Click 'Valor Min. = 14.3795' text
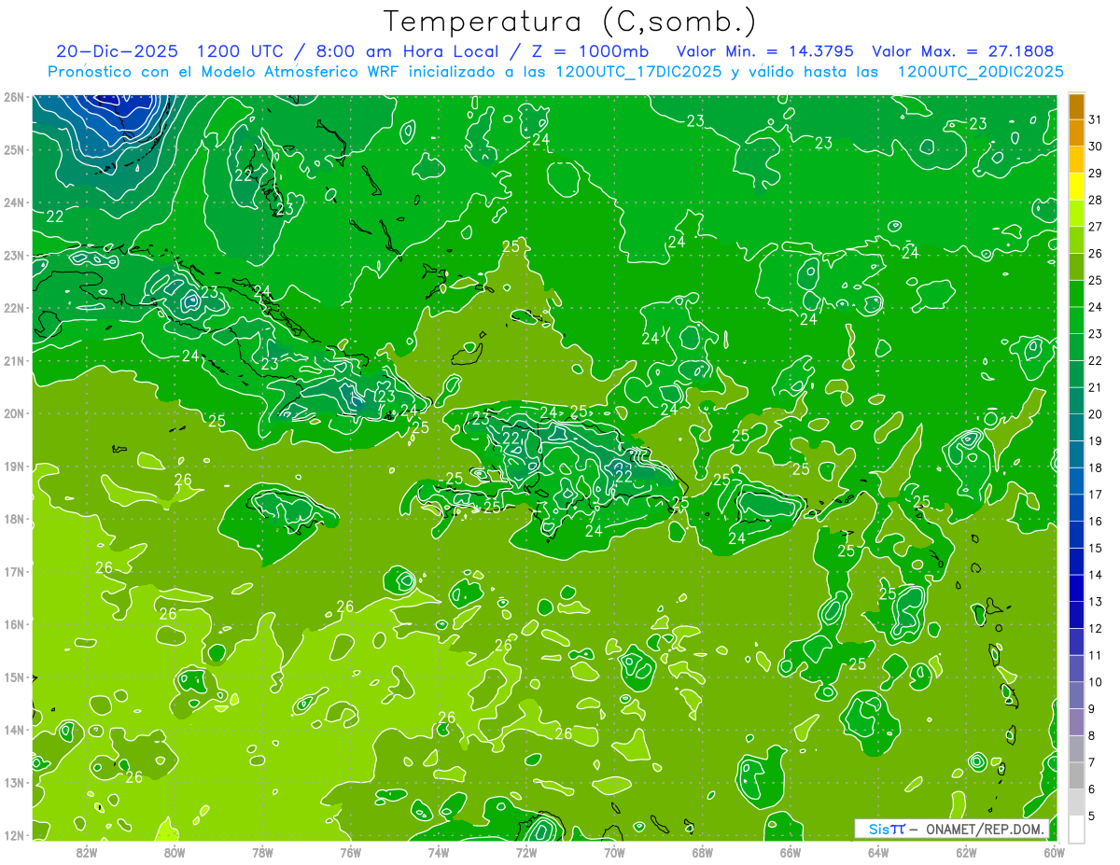The width and height of the screenshot is (1120, 865). 764,51
